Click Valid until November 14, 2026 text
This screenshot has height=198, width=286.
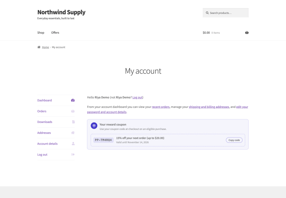[132, 142]
